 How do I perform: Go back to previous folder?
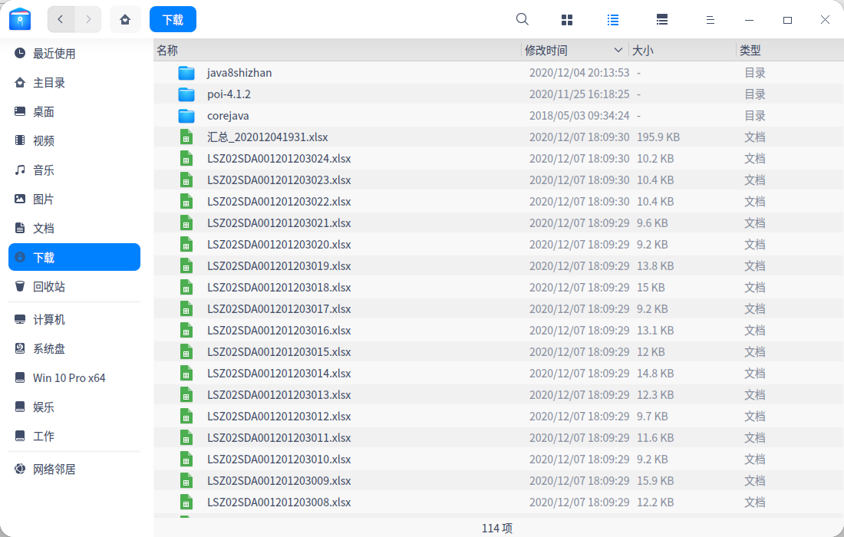61,19
